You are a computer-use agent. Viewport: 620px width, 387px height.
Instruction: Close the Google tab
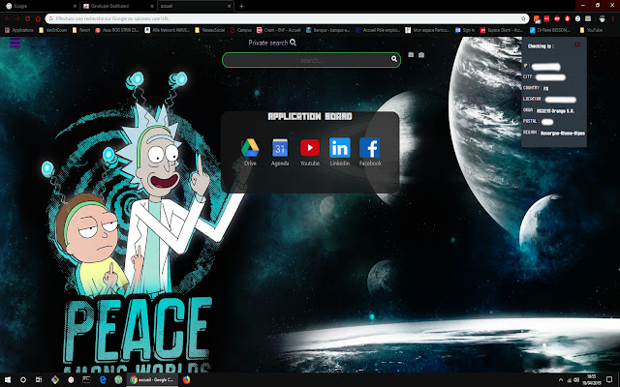click(x=75, y=7)
